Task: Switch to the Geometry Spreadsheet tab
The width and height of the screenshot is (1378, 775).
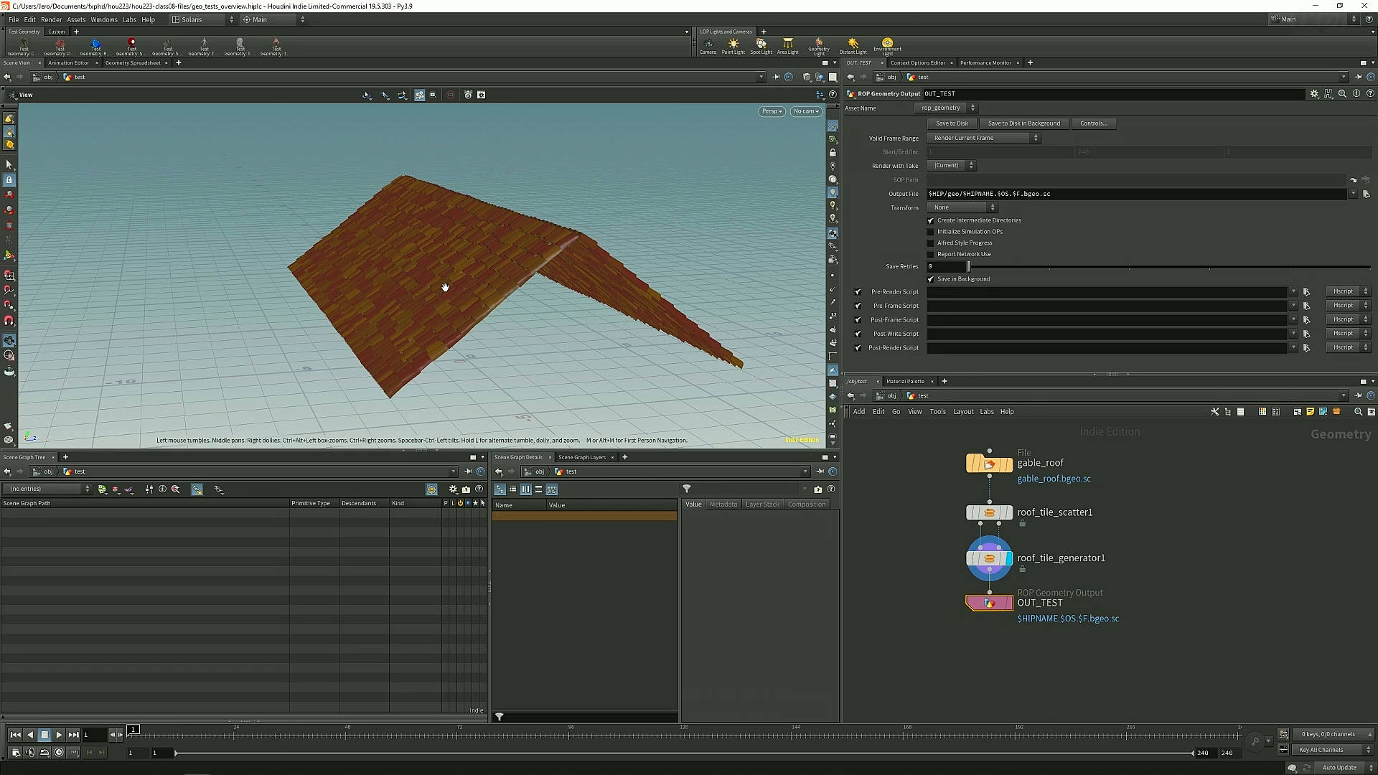Action: (133, 62)
